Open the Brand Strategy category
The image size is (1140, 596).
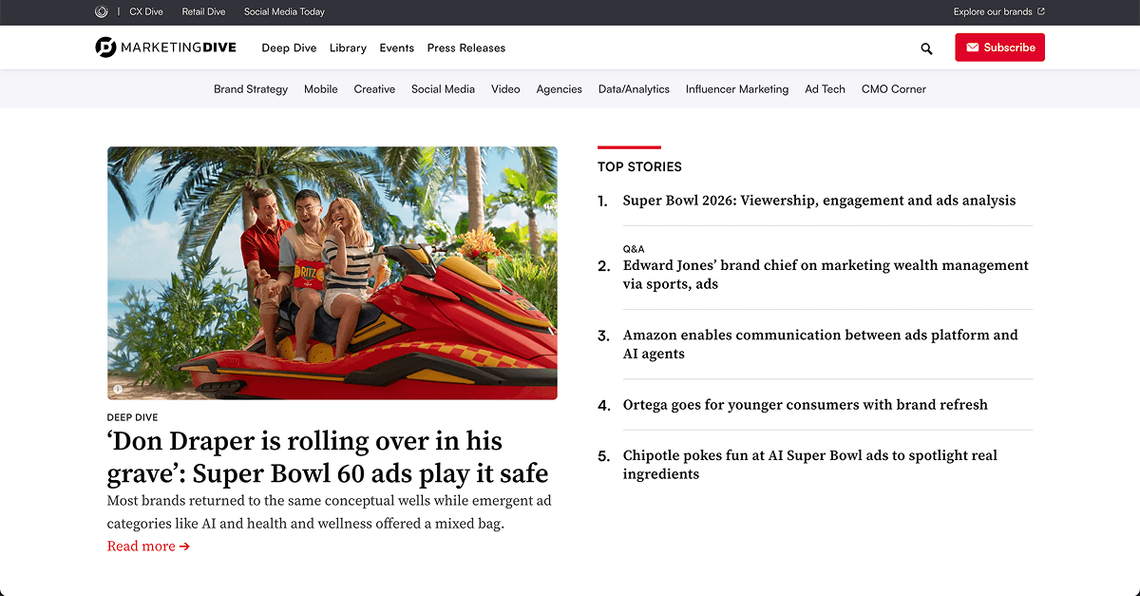250,88
